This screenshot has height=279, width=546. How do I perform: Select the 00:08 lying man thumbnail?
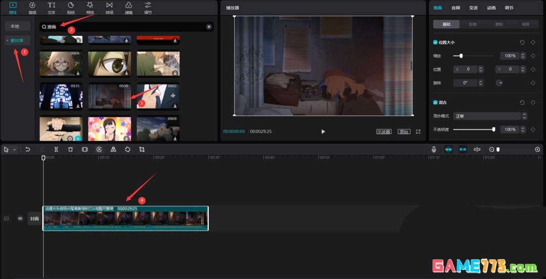point(158,128)
